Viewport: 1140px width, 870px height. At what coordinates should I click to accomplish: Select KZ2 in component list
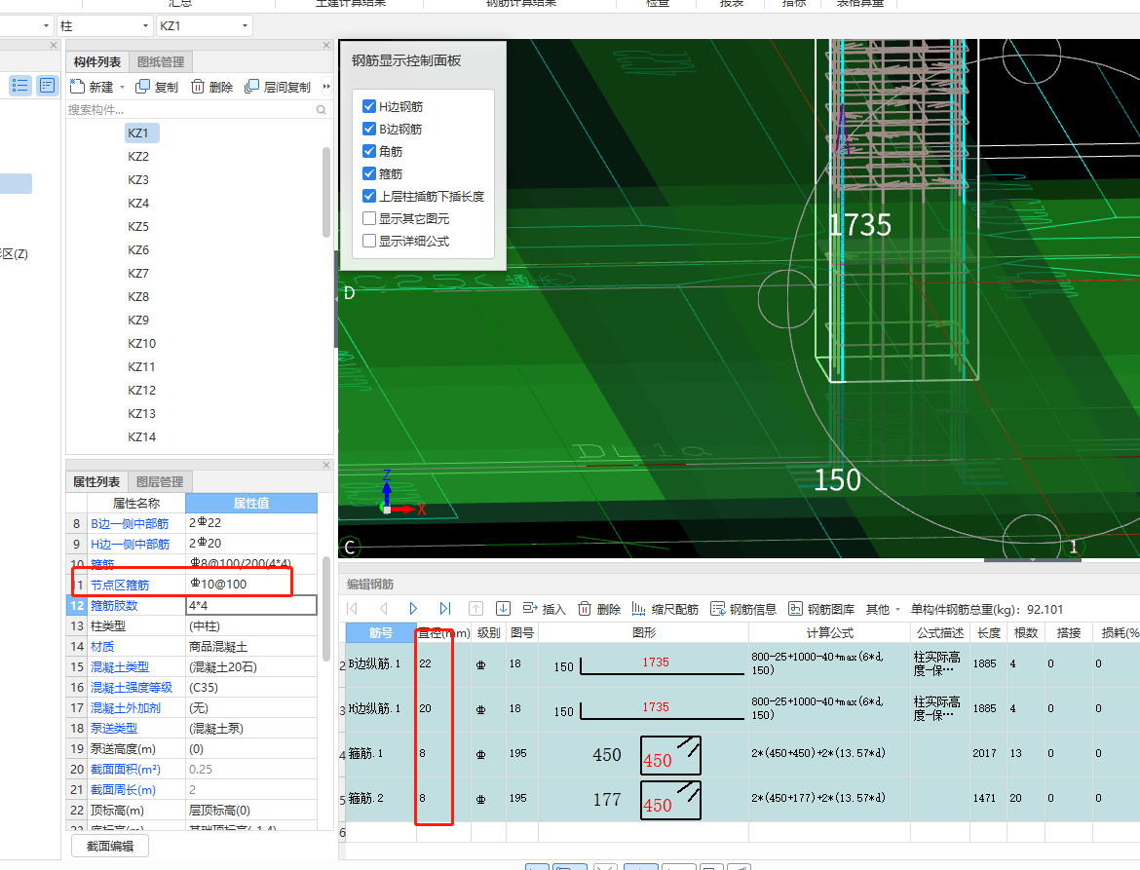click(x=138, y=156)
